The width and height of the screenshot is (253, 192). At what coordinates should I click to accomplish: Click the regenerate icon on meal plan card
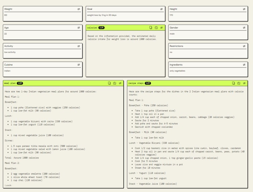pos(115,83)
